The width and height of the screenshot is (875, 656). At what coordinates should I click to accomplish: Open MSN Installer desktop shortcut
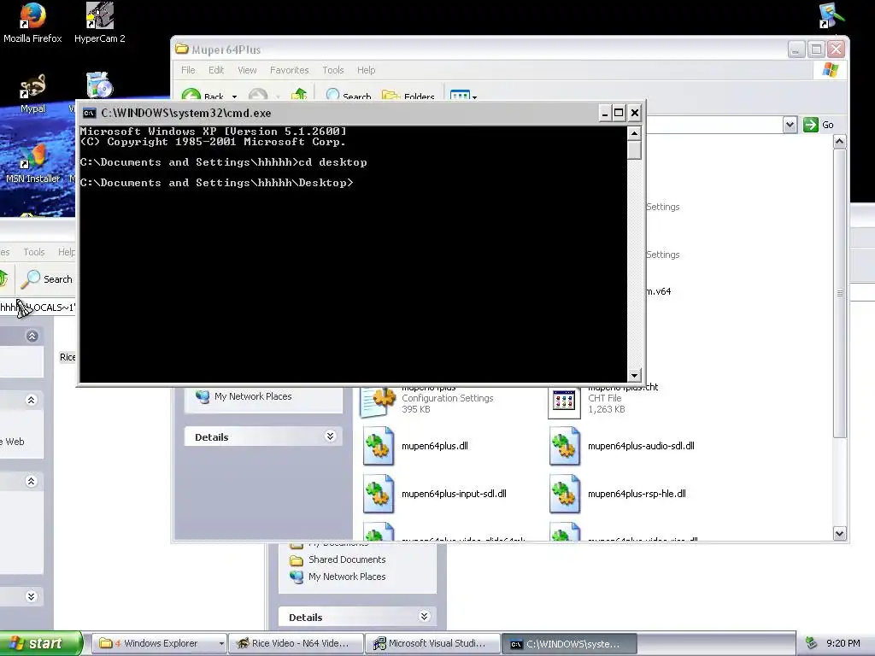click(32, 163)
